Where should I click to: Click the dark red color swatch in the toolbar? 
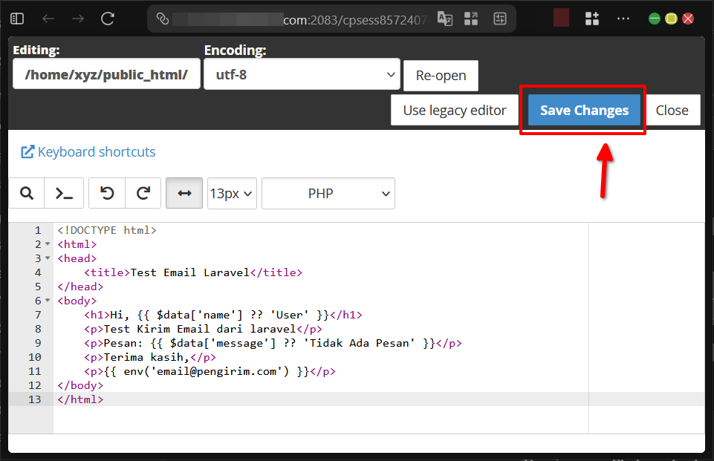[x=560, y=18]
